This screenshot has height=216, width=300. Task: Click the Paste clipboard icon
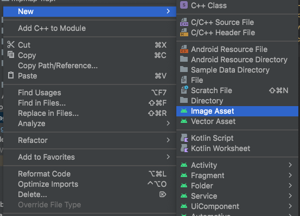pos(11,75)
